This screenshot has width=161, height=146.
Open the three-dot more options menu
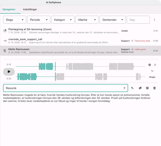tap(154, 20)
